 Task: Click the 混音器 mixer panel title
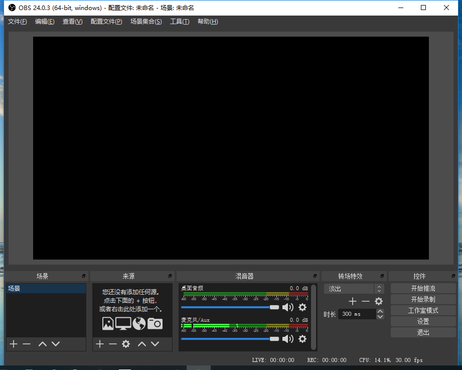[x=245, y=276]
